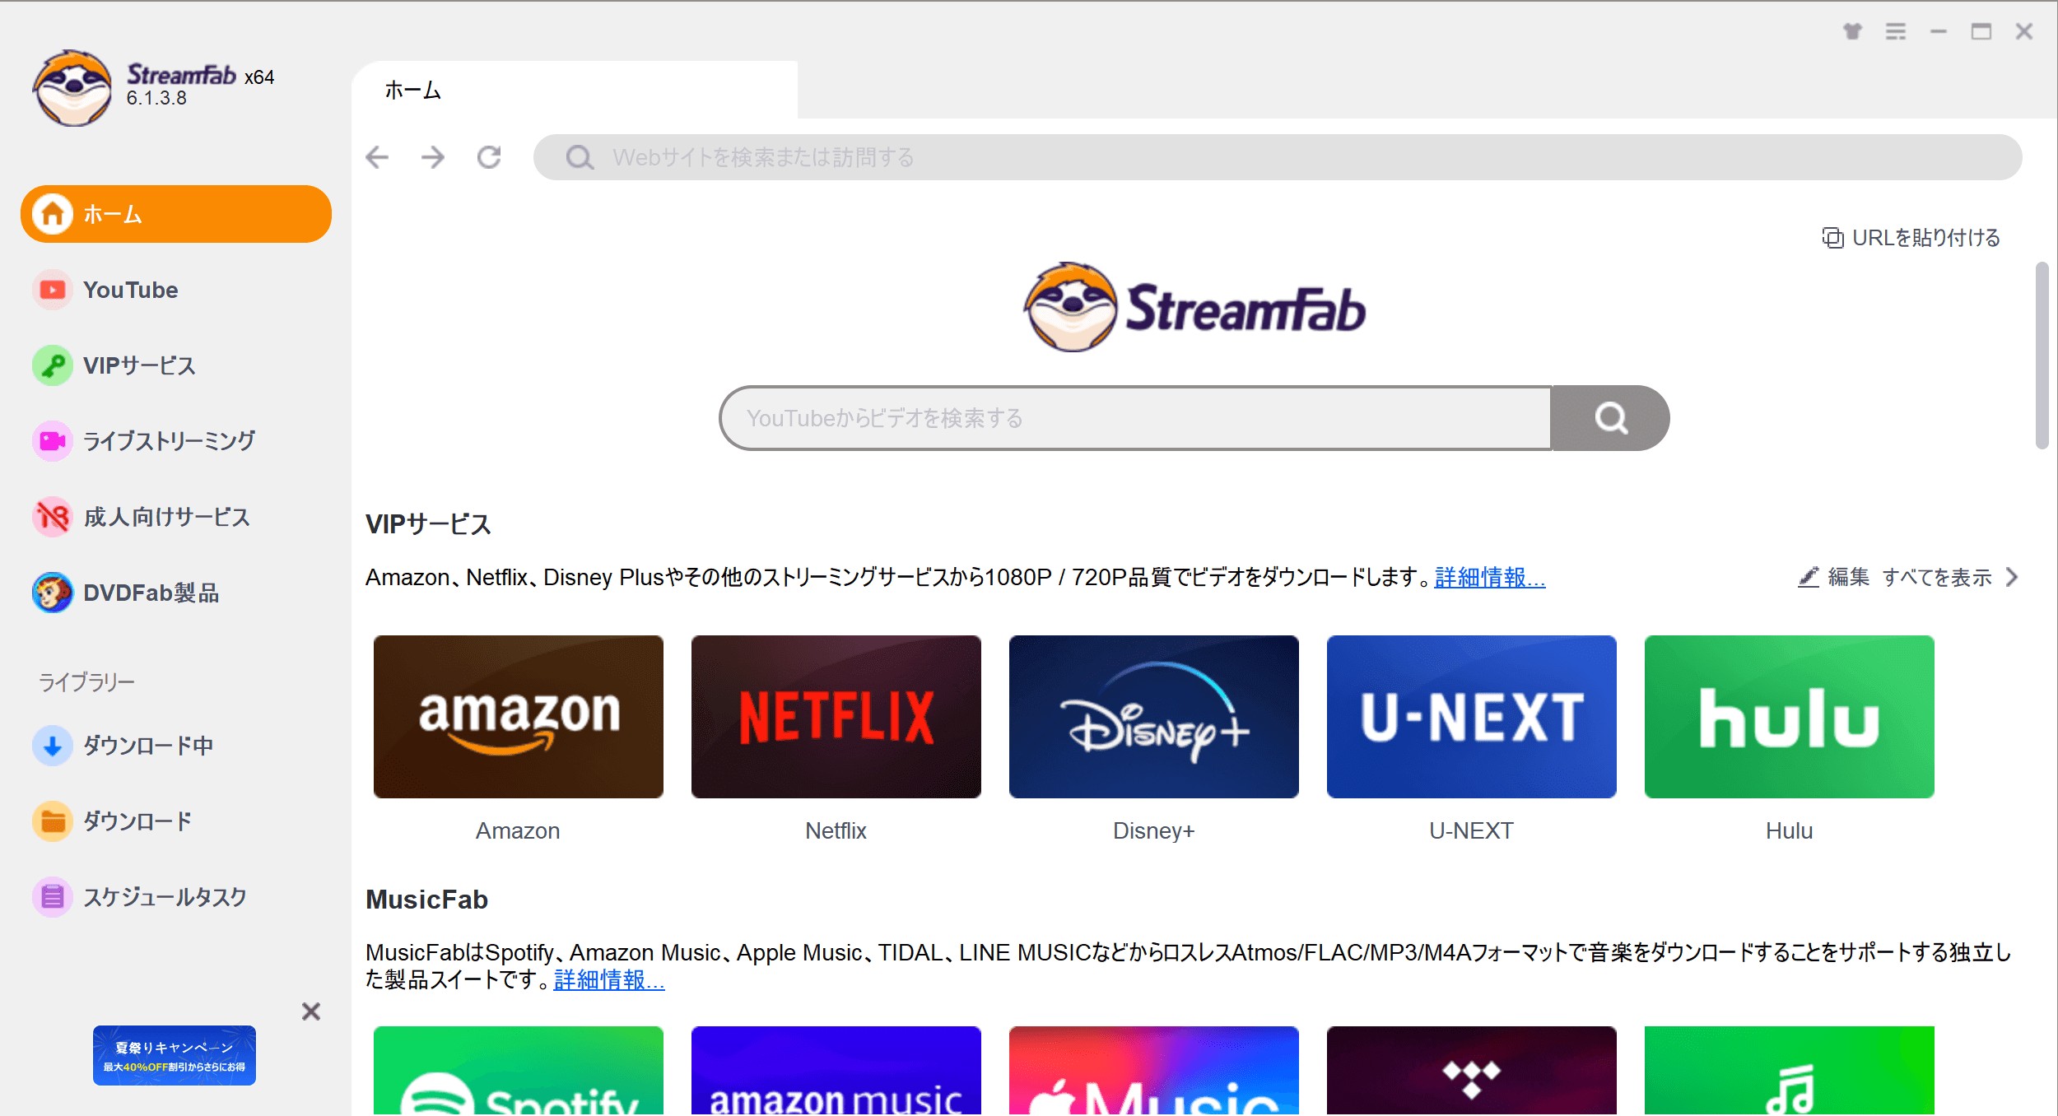Open the U-NEXT service tile
This screenshot has height=1116, width=2058.
(x=1472, y=717)
